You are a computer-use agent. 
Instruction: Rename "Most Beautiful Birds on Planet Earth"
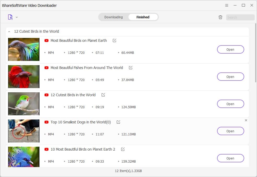114,41
